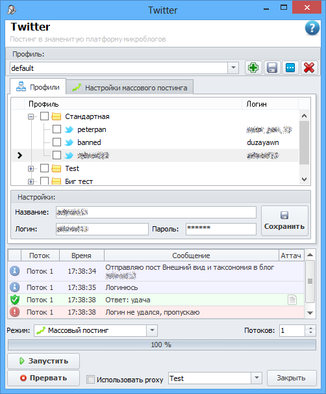326x394 pixels.
Task: Click the application icon in the title bar
Action: pyautogui.click(x=12, y=10)
